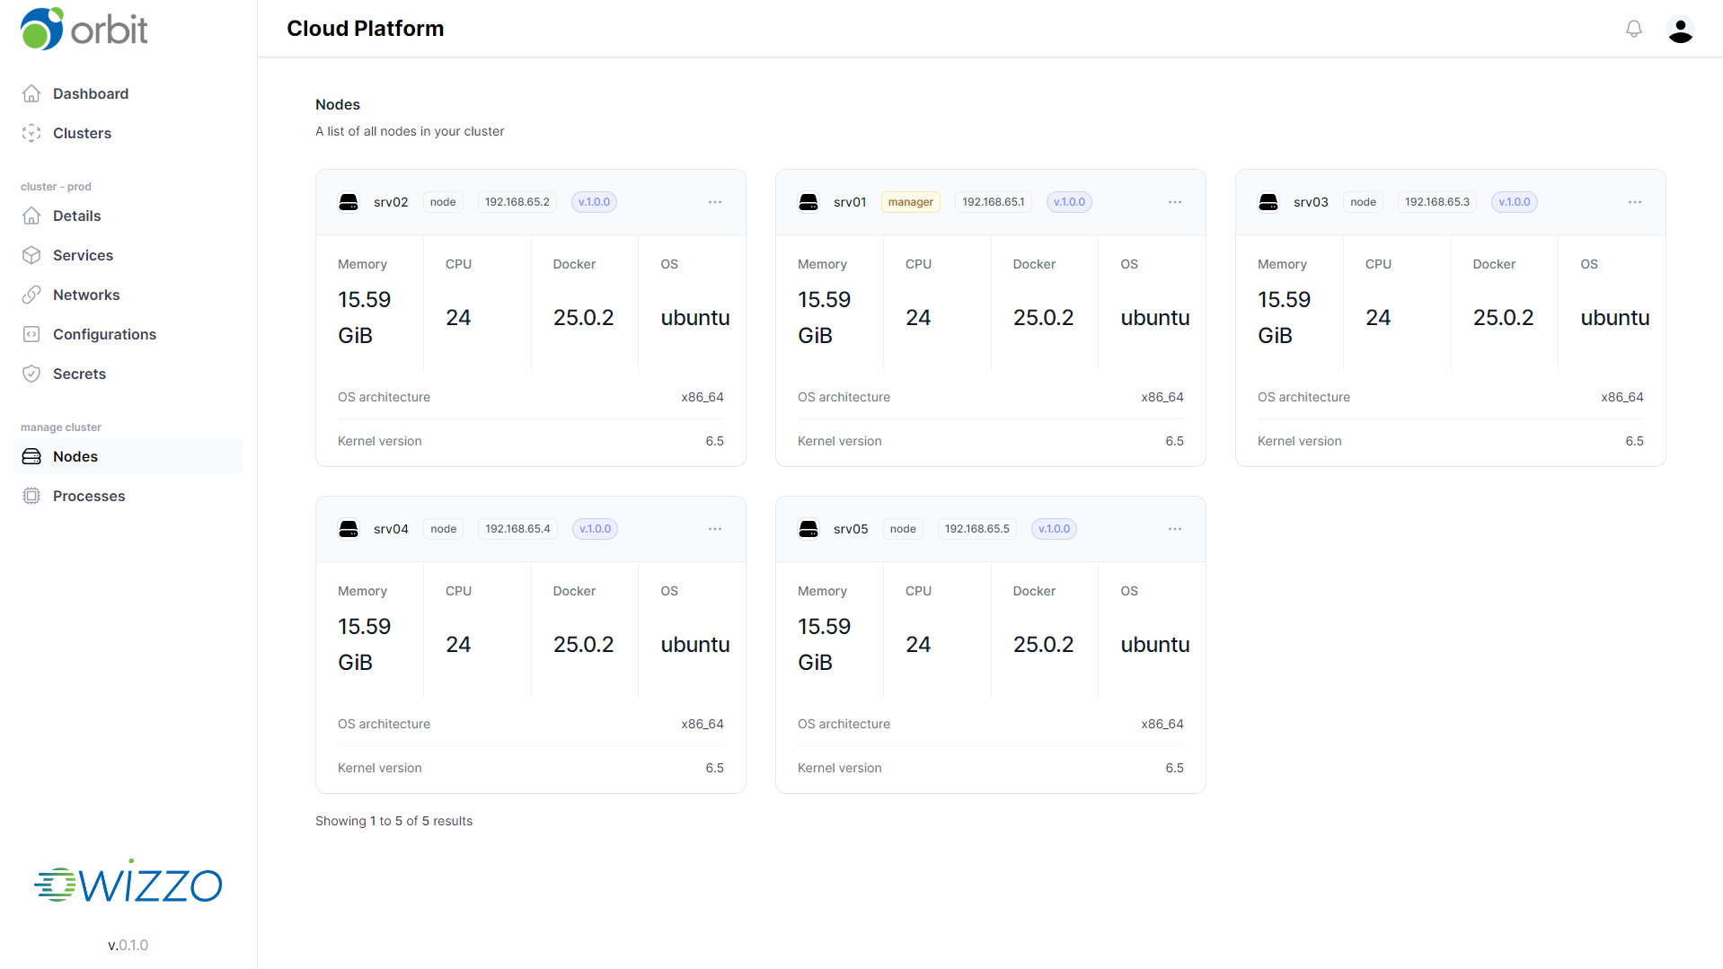Click the Orbit logo
Viewport: 1723px width, 969px height.
(84, 29)
